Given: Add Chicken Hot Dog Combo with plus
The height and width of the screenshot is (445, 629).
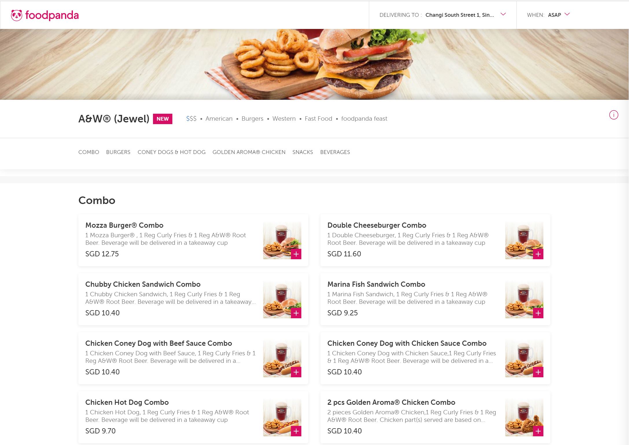Looking at the screenshot, I should tap(296, 431).
